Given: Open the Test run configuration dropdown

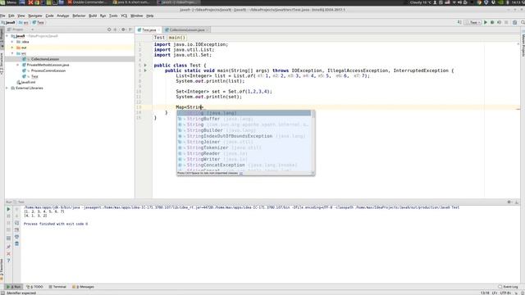Looking at the screenshot, I should [x=473, y=22].
